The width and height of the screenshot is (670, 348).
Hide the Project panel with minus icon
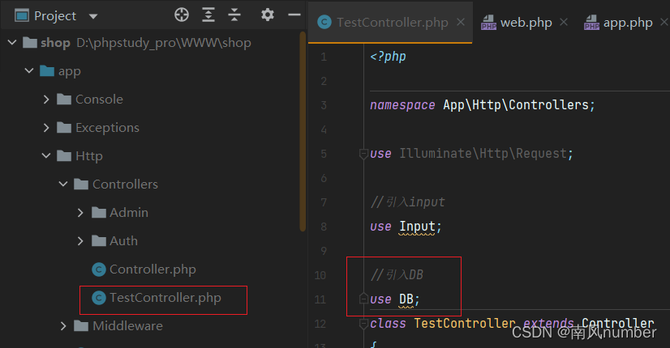click(294, 15)
